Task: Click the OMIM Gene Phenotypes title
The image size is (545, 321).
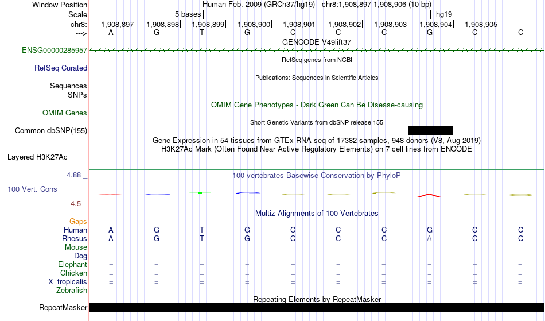Action: [x=317, y=105]
